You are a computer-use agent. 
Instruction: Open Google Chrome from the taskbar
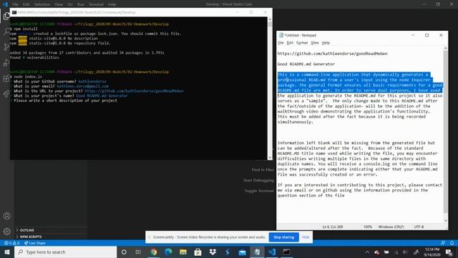click(x=153, y=252)
